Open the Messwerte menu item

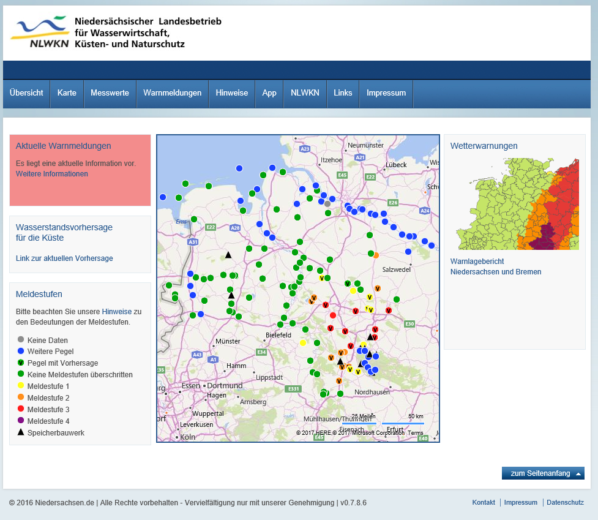110,93
